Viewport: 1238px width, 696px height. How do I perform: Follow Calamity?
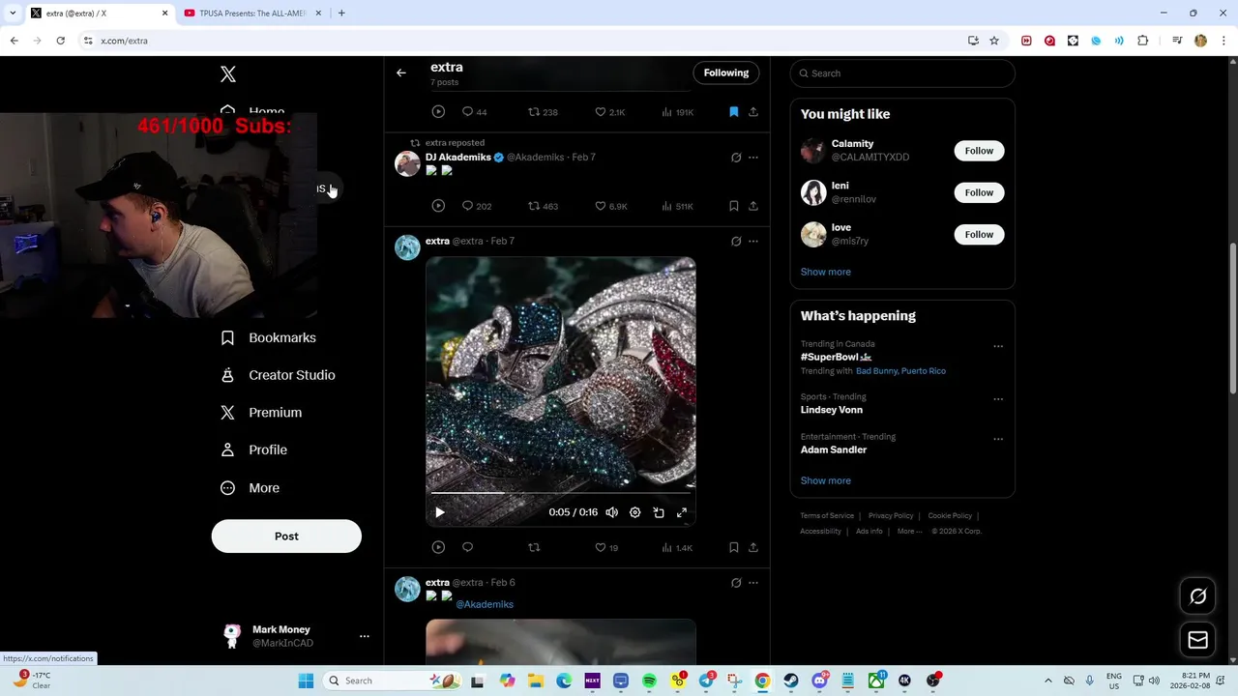(x=979, y=151)
